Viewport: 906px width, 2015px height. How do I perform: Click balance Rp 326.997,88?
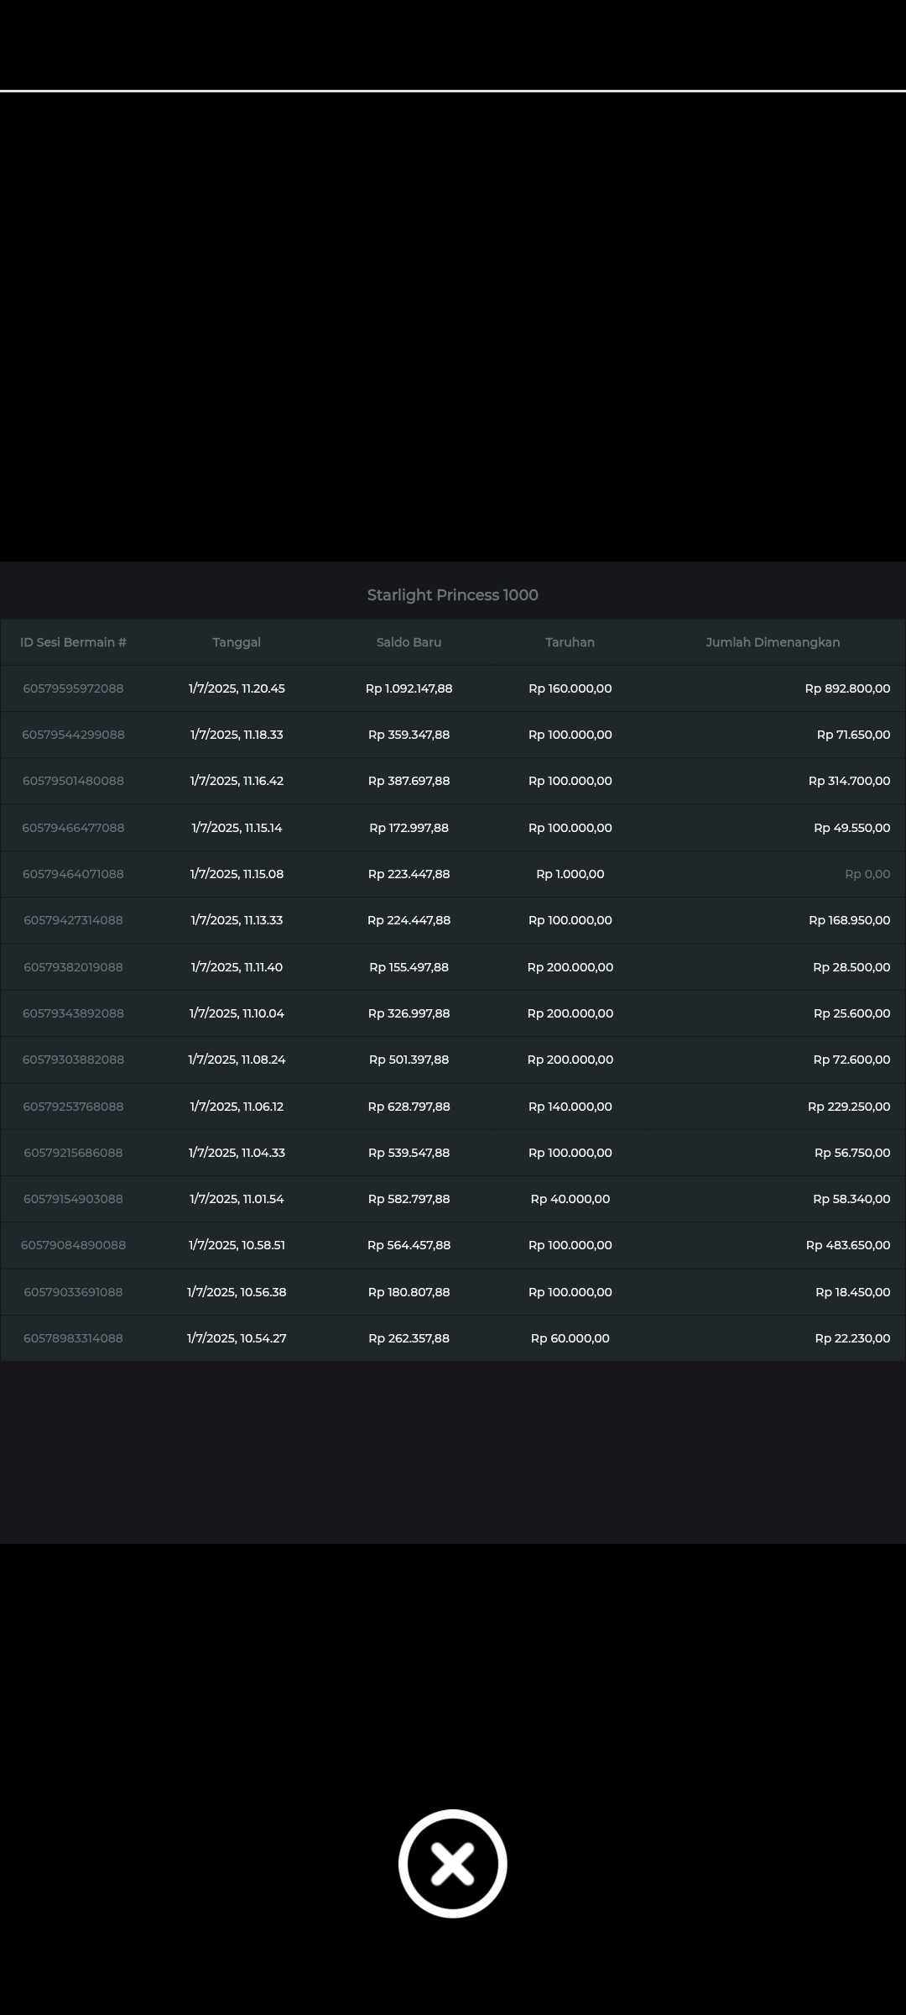[409, 1013]
